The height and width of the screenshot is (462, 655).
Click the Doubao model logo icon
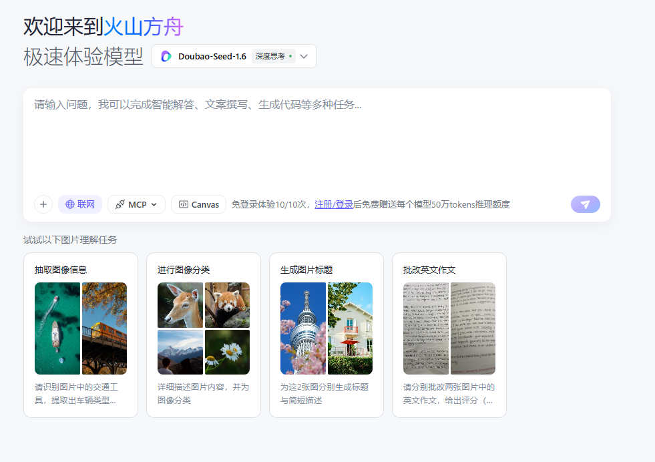pos(166,57)
